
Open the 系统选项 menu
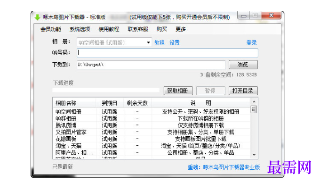pyautogui.click(x=80, y=29)
